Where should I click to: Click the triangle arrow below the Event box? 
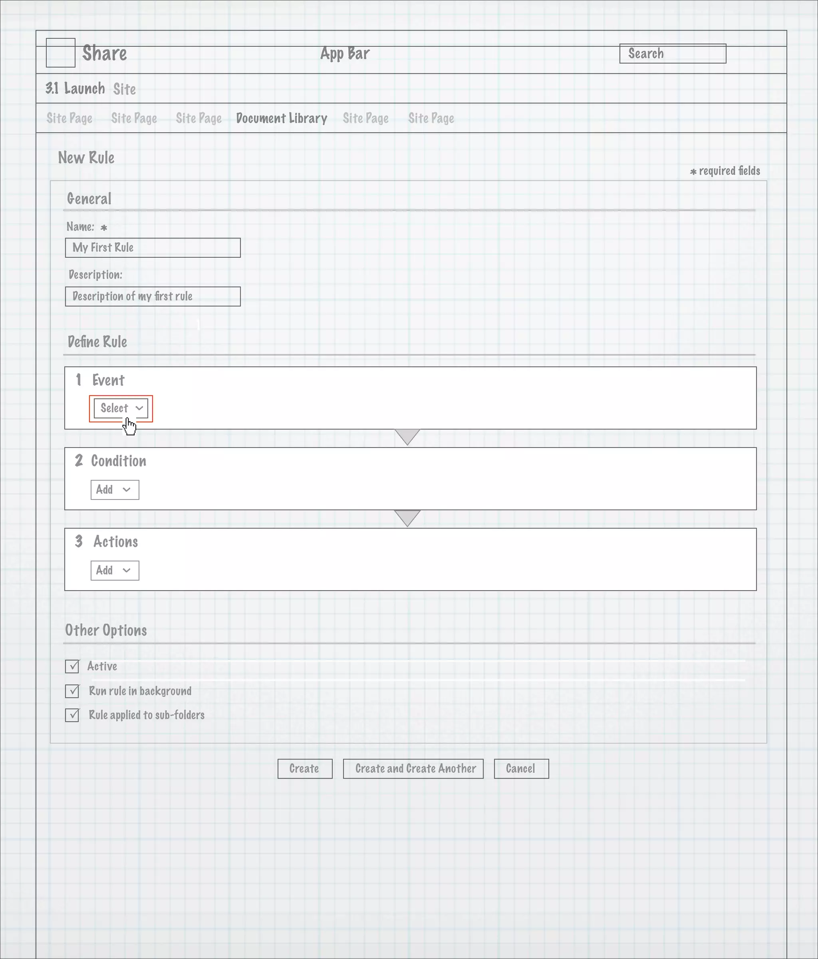coord(407,436)
